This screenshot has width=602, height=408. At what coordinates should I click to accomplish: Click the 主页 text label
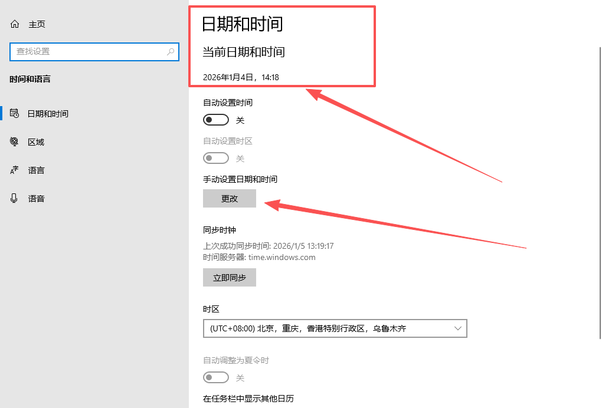pos(37,24)
